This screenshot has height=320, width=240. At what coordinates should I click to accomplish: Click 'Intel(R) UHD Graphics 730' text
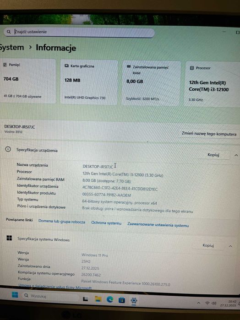pyautogui.click(x=85, y=98)
